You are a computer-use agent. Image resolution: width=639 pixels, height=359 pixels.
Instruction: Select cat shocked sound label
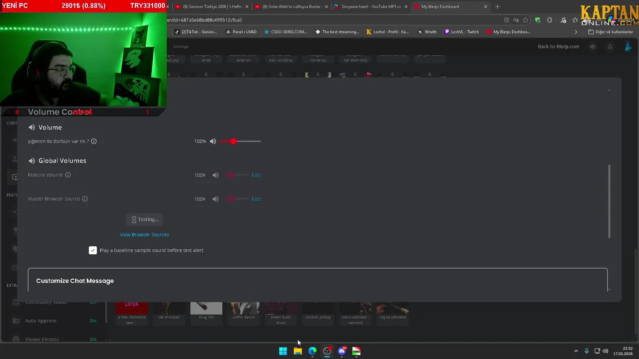click(x=169, y=317)
